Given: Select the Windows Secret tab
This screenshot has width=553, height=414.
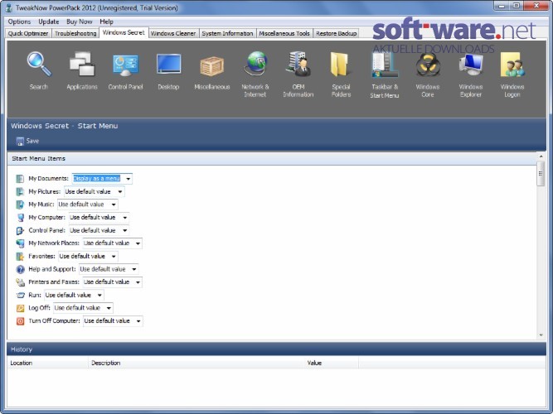Looking at the screenshot, I should [124, 32].
